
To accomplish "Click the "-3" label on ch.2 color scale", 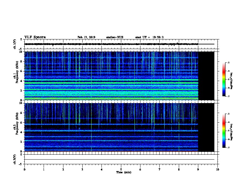I will tap(228, 114).
